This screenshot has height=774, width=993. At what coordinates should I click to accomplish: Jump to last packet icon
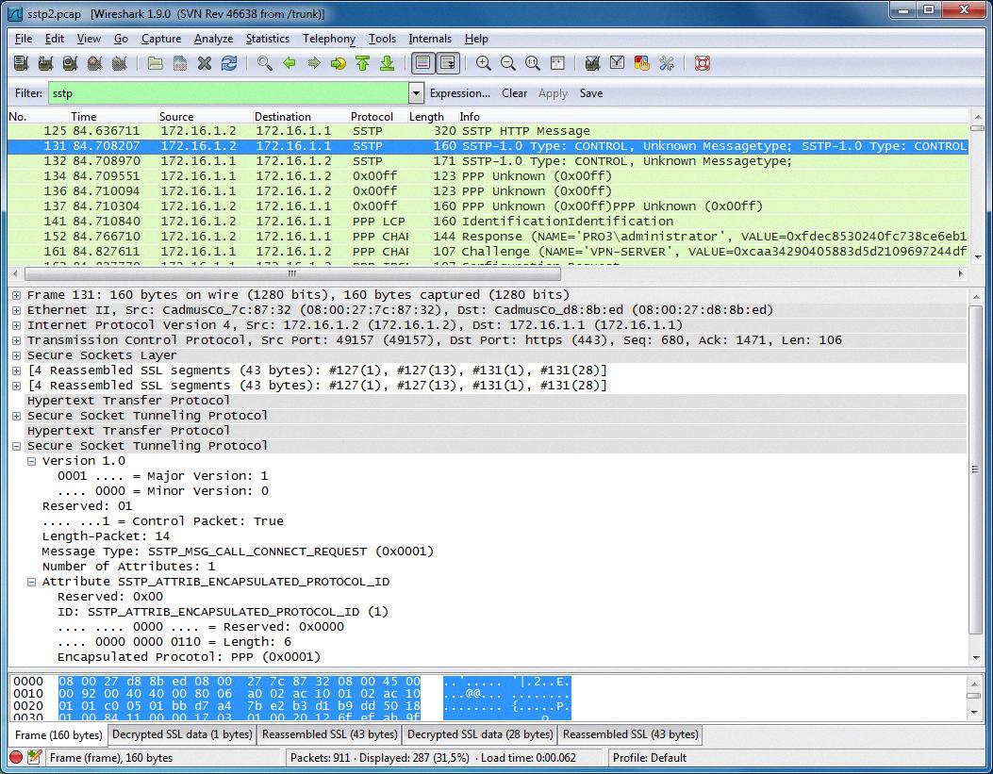pos(387,63)
